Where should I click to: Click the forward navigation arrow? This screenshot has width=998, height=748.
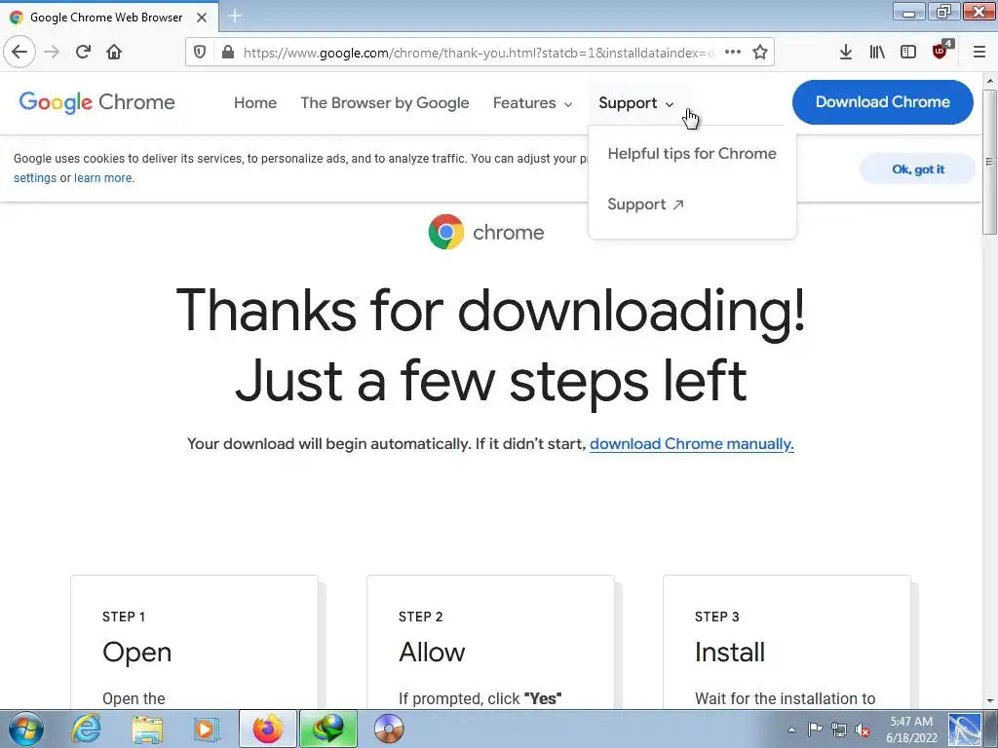(52, 52)
